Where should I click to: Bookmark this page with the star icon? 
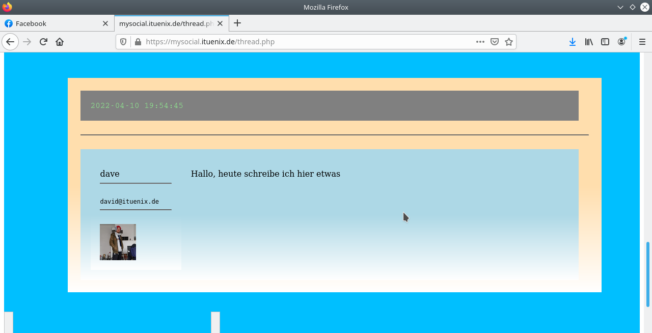[508, 41]
